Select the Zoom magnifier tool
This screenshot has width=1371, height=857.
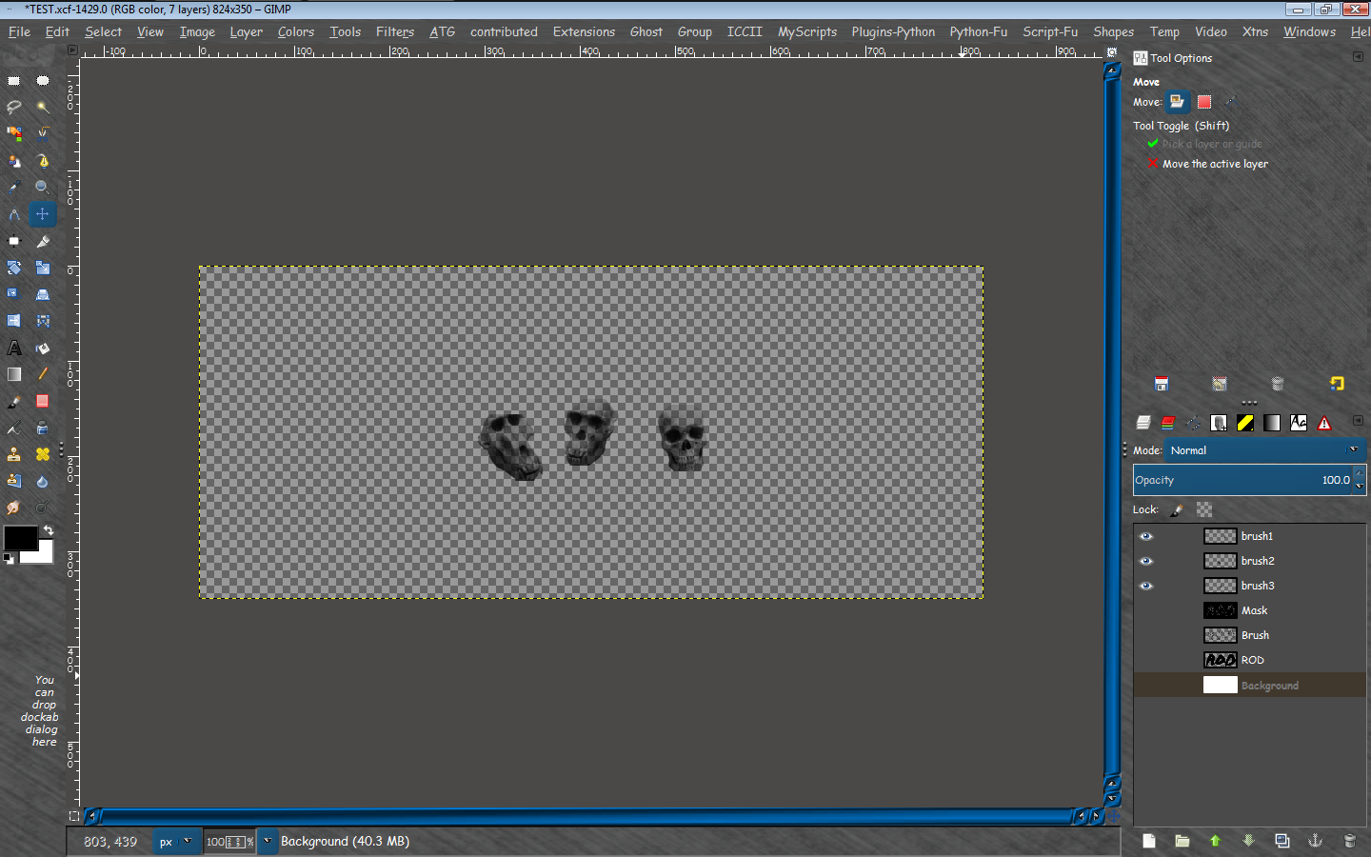[x=43, y=187]
